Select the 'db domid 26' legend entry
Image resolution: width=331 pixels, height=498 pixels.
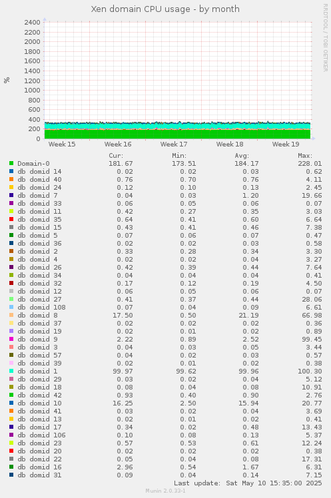pos(39,268)
